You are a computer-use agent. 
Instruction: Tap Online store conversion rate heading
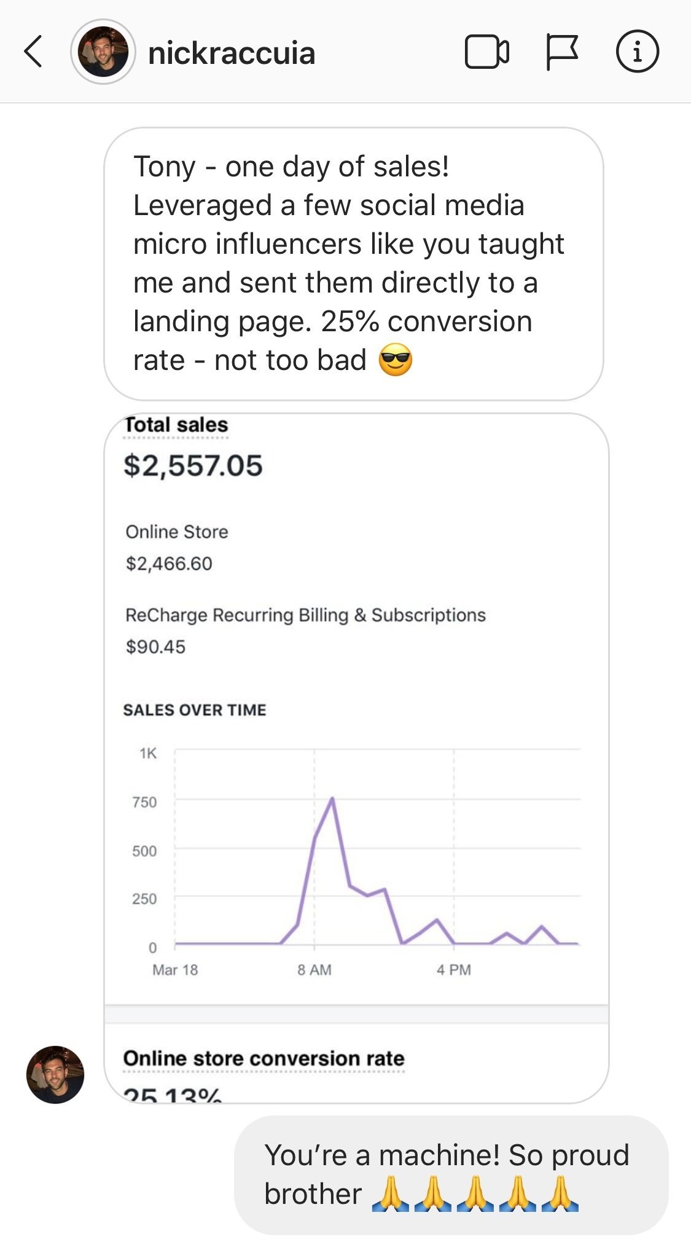264,1058
